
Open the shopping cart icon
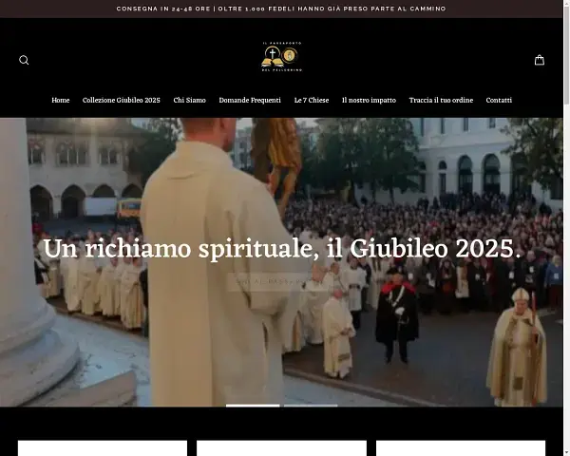point(540,60)
